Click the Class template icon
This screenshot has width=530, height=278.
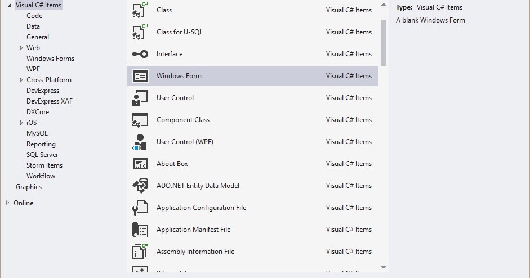coord(140,10)
